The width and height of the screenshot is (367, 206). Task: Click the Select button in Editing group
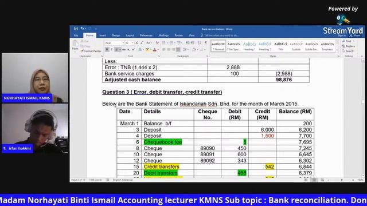point(348,51)
